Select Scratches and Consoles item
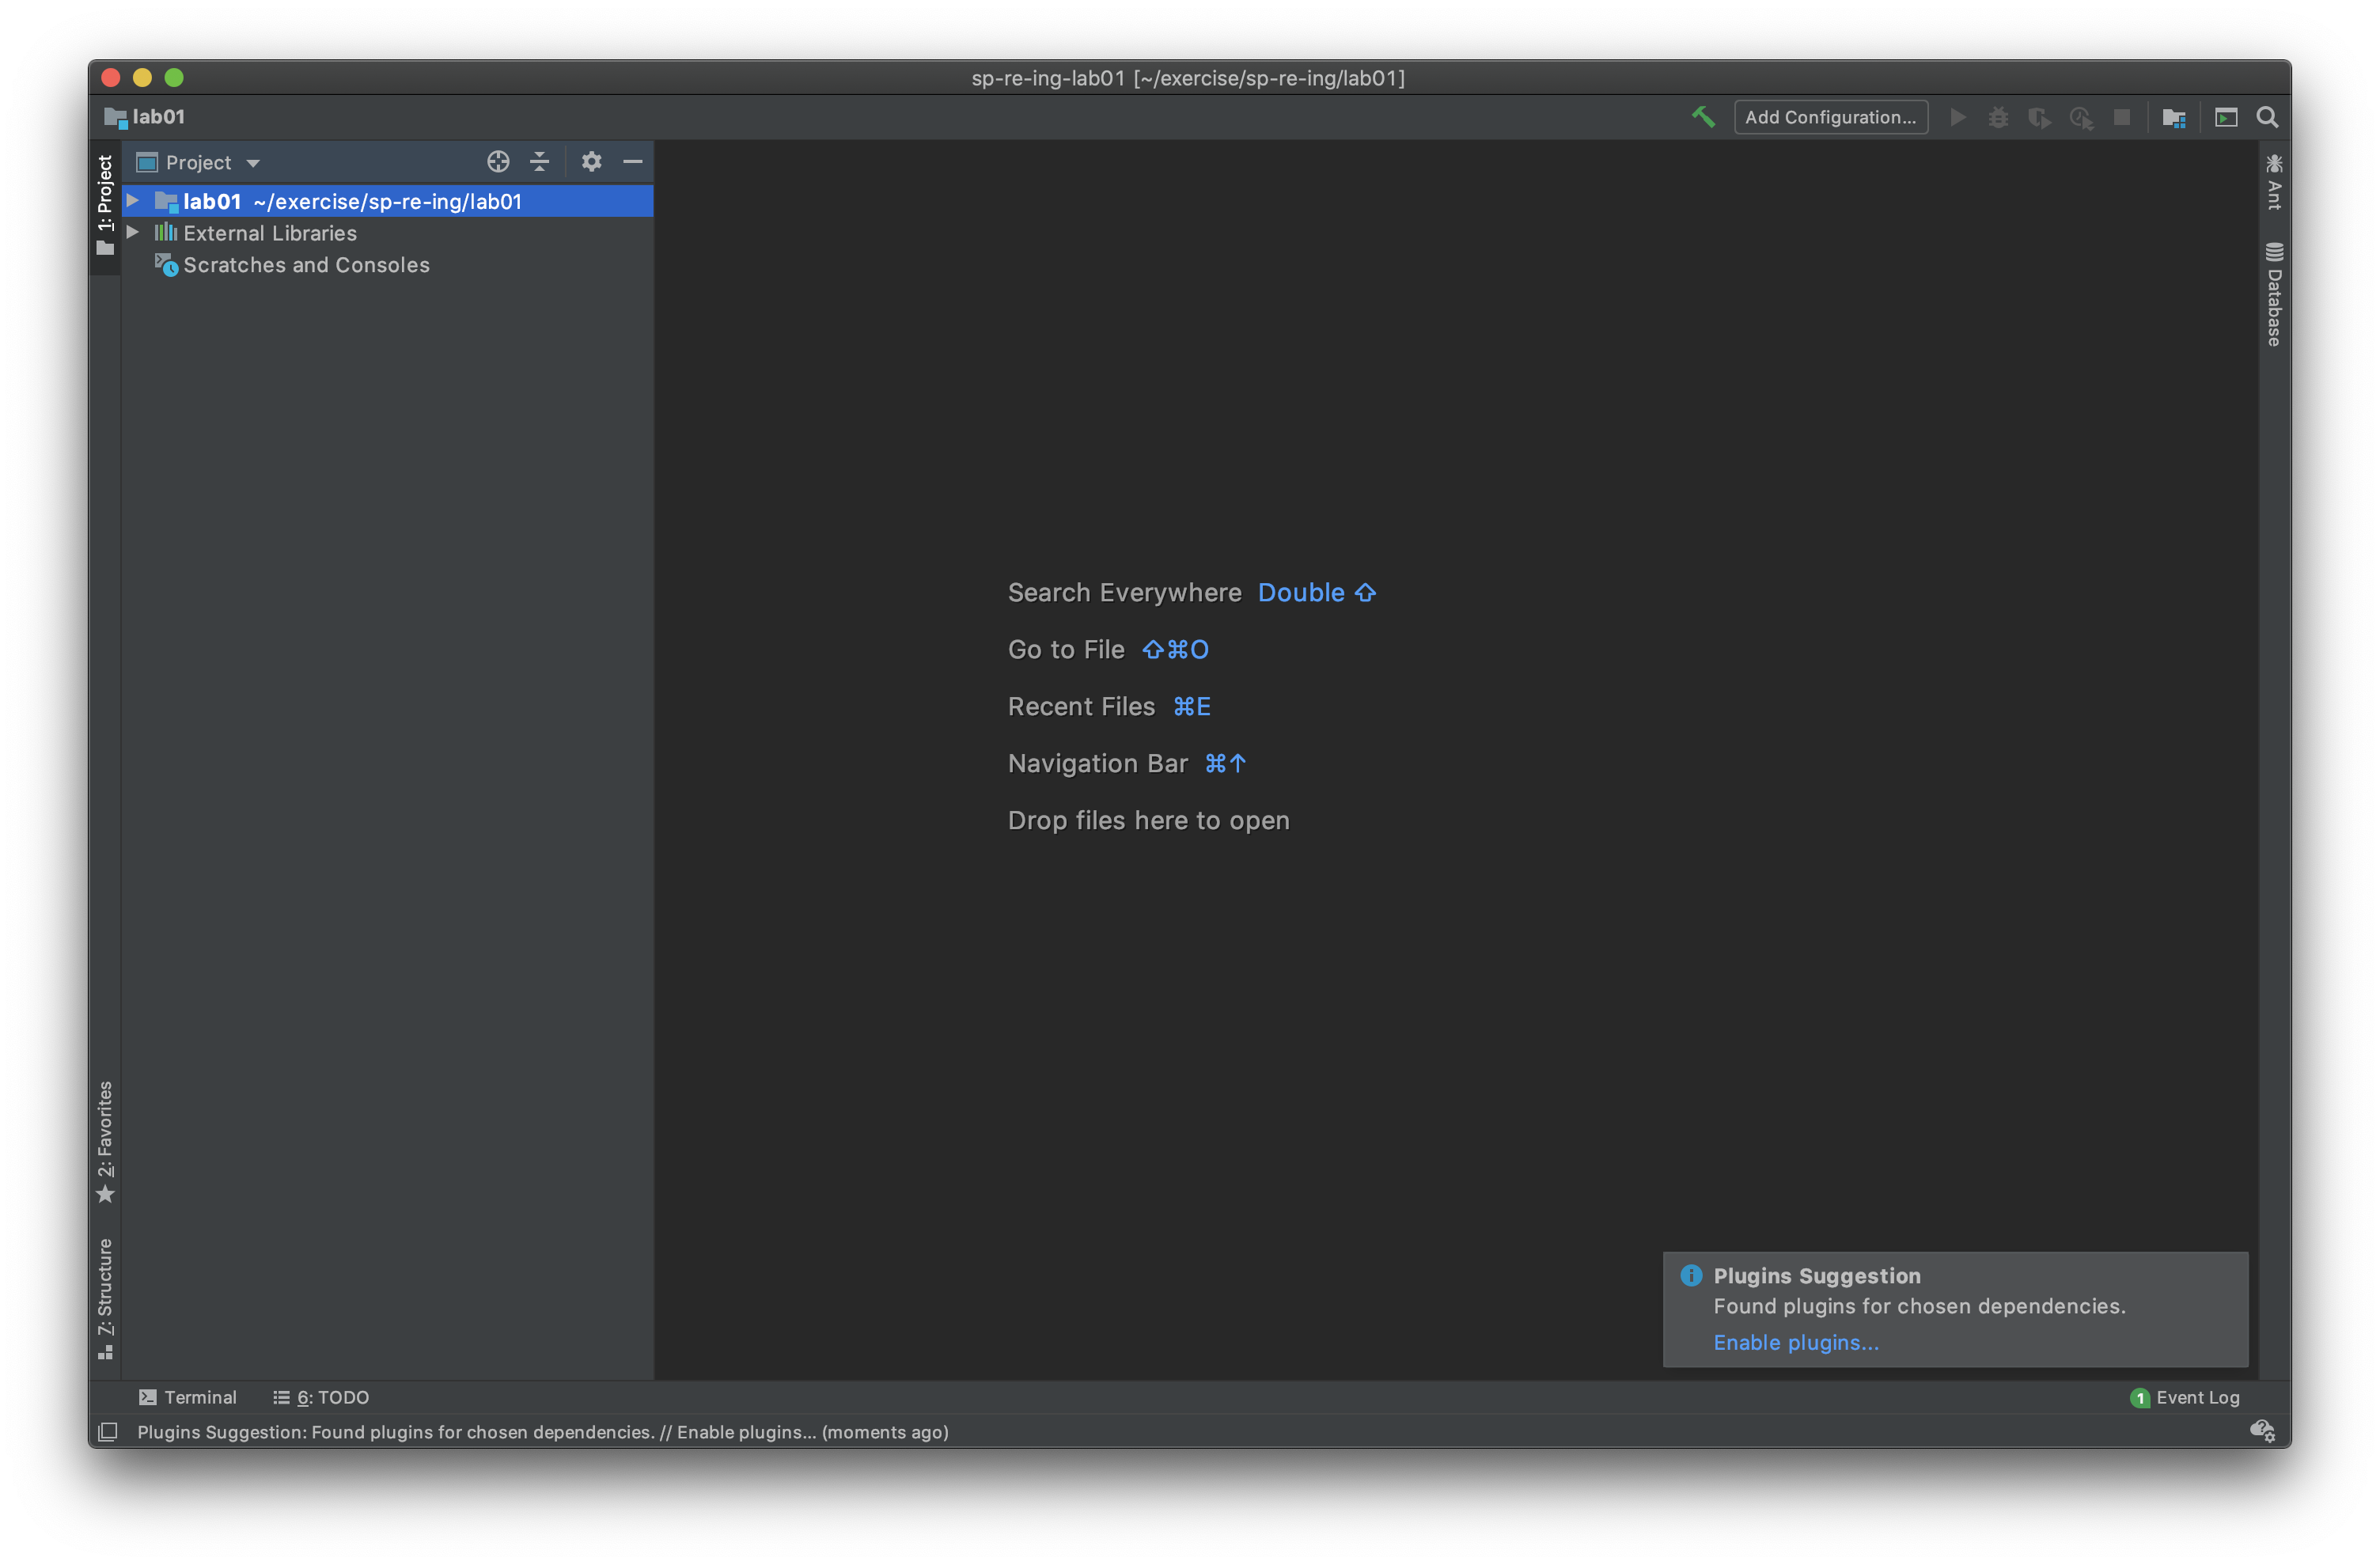The image size is (2380, 1565). (306, 265)
